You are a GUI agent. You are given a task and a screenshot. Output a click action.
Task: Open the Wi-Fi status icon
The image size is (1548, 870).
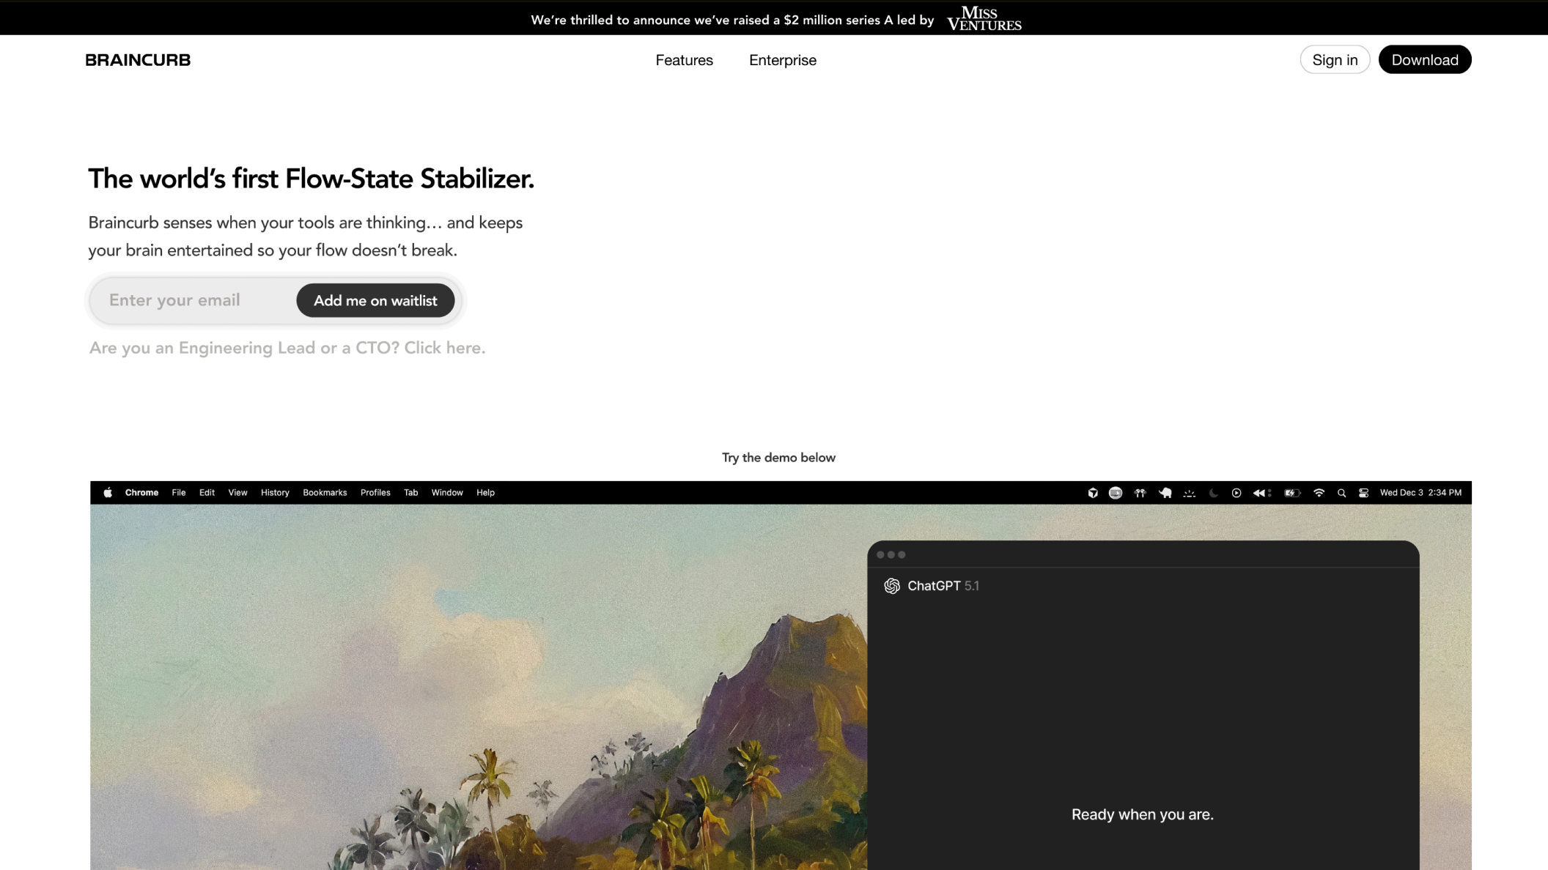point(1319,493)
